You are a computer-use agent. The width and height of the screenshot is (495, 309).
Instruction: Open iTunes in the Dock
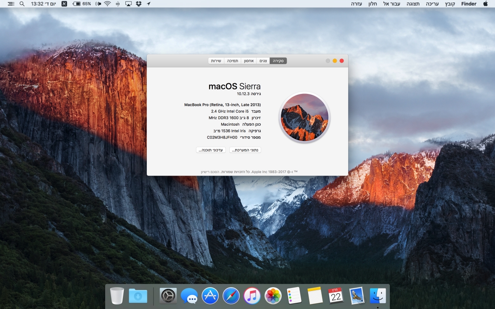click(252, 296)
